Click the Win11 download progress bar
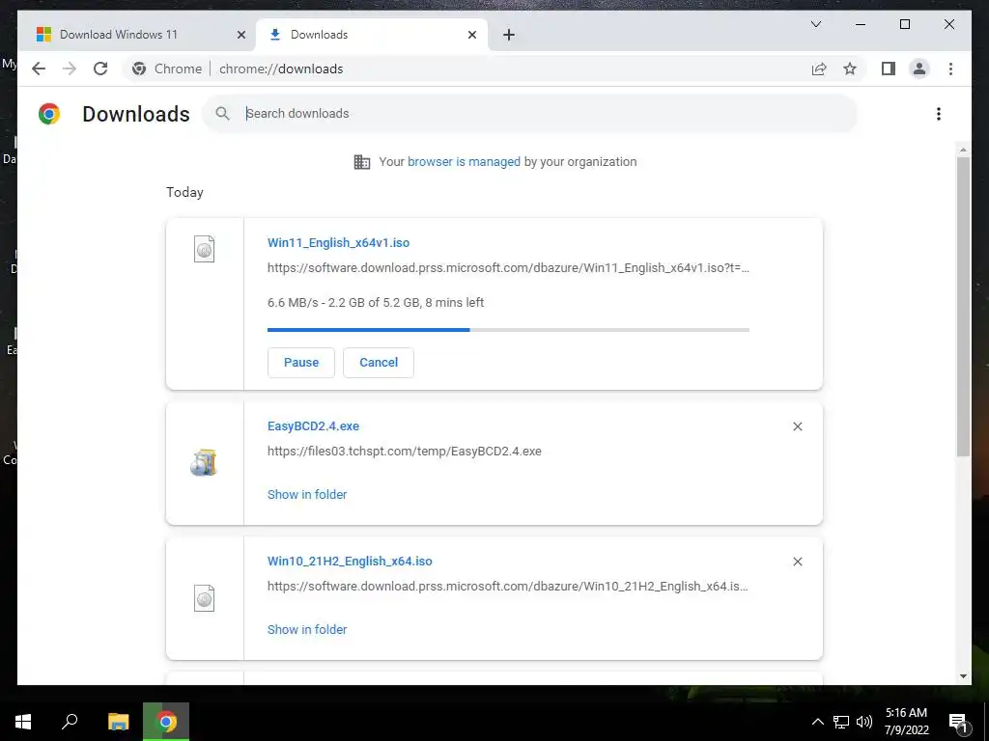Viewport: 989px width, 741px height. [508, 330]
